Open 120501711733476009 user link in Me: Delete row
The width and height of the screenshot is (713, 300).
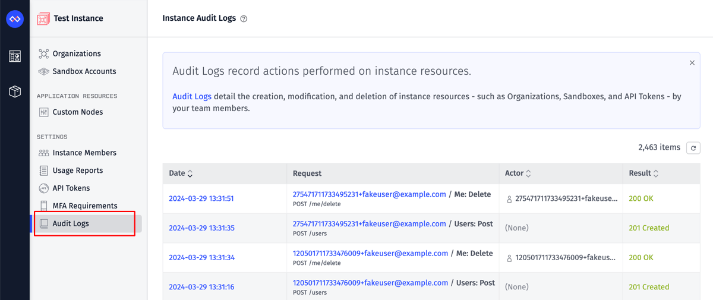pyautogui.click(x=371, y=253)
